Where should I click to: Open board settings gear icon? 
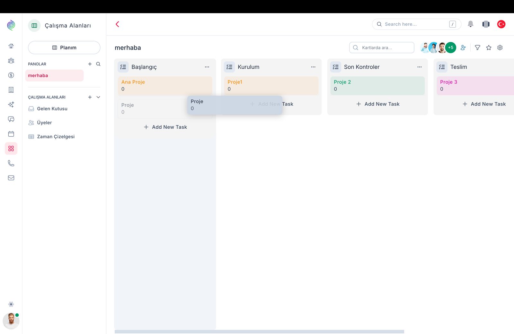(x=500, y=47)
